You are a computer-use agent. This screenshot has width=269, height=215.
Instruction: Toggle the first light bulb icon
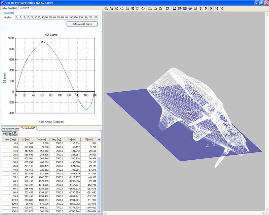coord(200,9)
